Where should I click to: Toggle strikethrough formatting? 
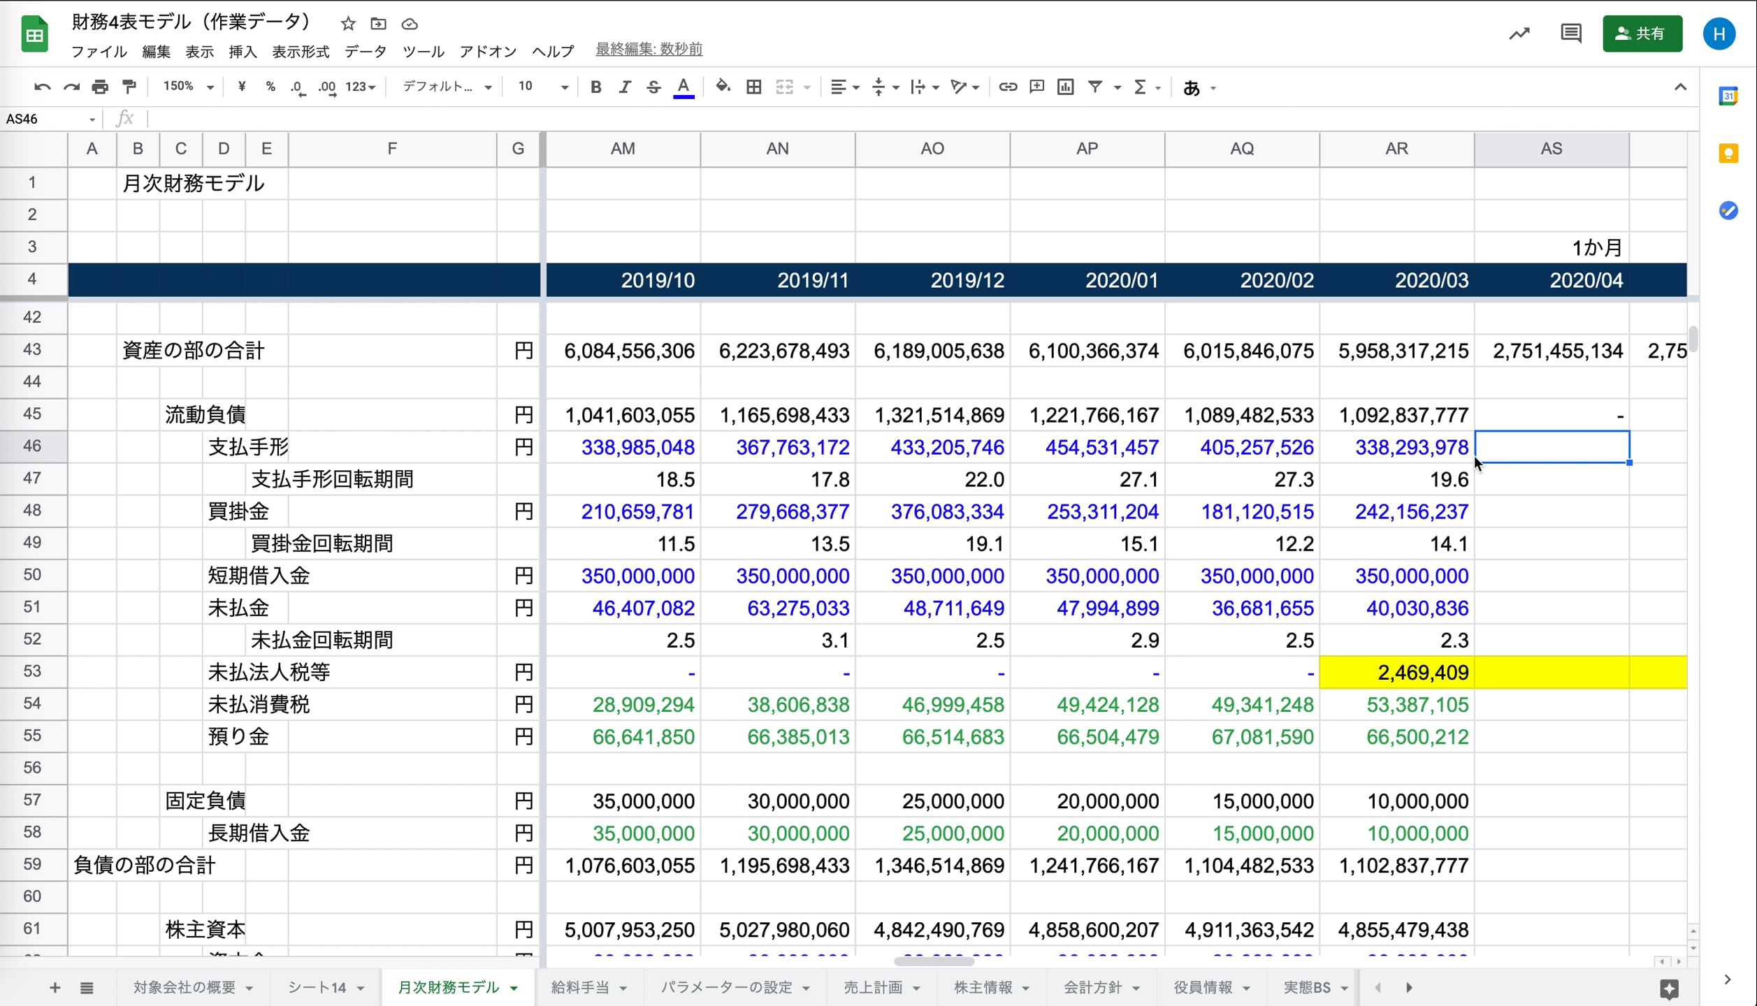point(653,87)
